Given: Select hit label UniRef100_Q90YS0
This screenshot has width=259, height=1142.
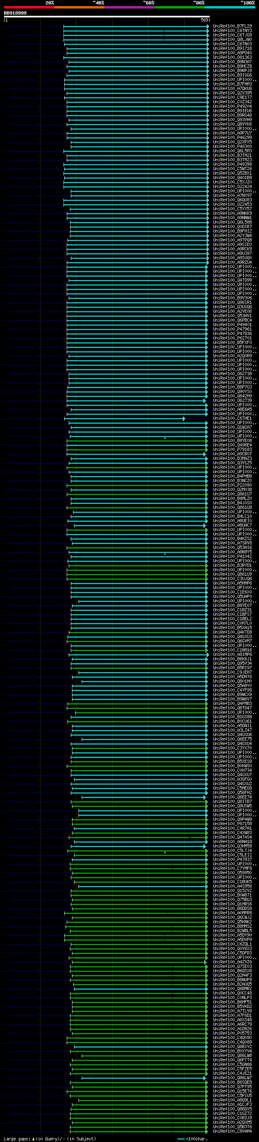Looking at the screenshot, I should [232, 391].
